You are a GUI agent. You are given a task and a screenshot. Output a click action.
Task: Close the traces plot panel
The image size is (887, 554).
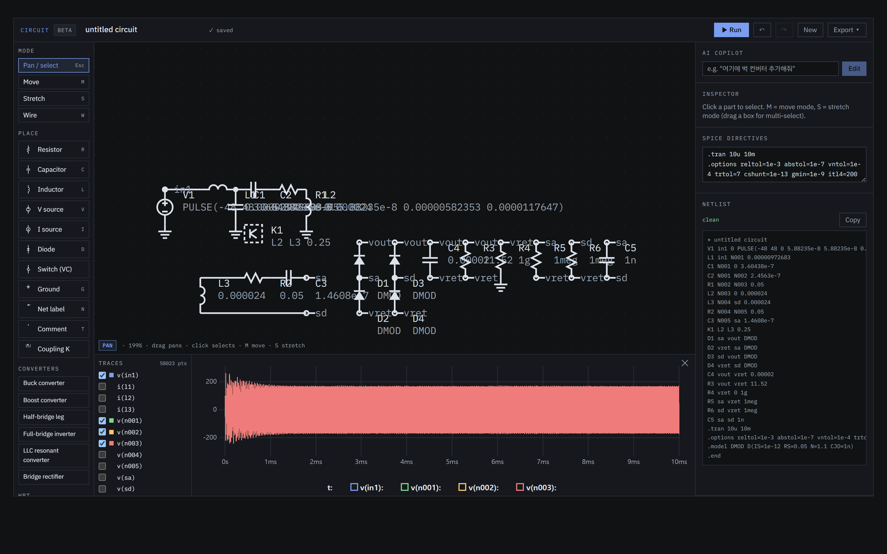coord(685,363)
